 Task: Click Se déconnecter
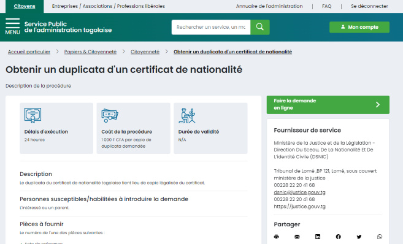369,6
